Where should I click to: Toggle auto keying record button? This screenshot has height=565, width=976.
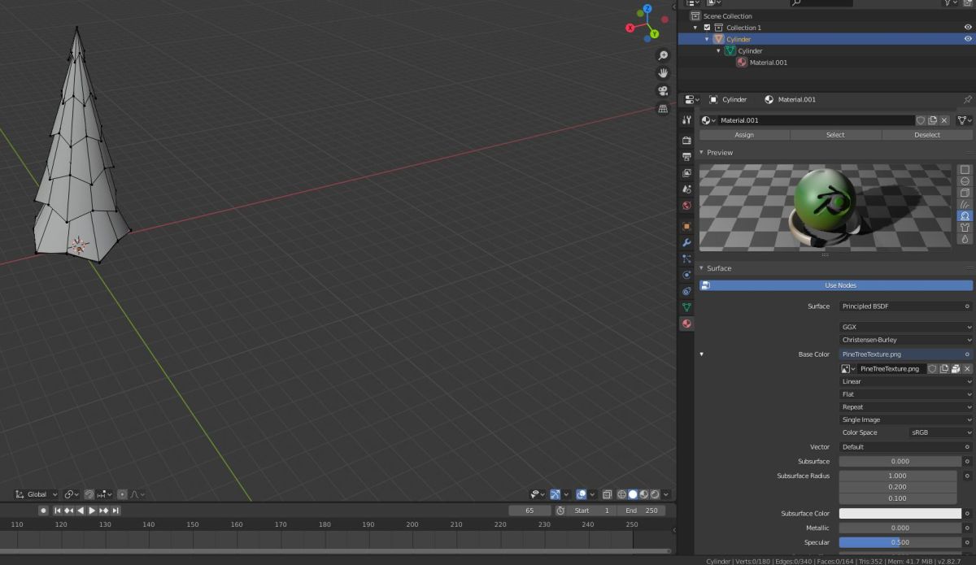(44, 511)
